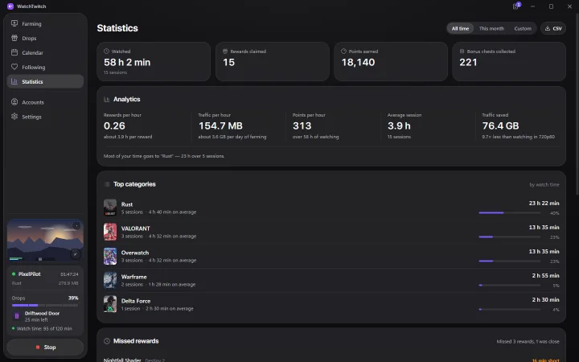The height and width of the screenshot is (362, 579).
Task: Click the '154.7 MB' traffic per hour value
Action: [x=220, y=126]
